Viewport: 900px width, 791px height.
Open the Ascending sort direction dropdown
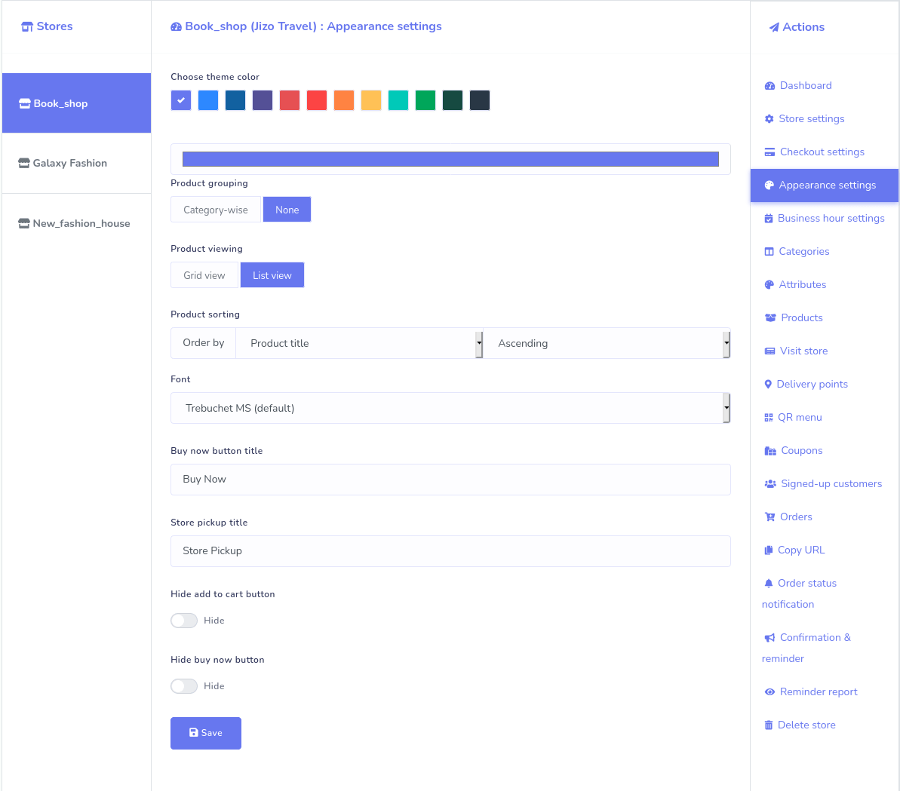pos(607,344)
